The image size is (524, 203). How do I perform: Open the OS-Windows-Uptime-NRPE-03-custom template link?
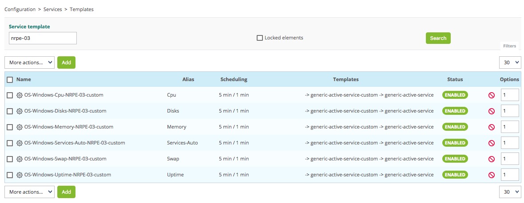(67, 175)
